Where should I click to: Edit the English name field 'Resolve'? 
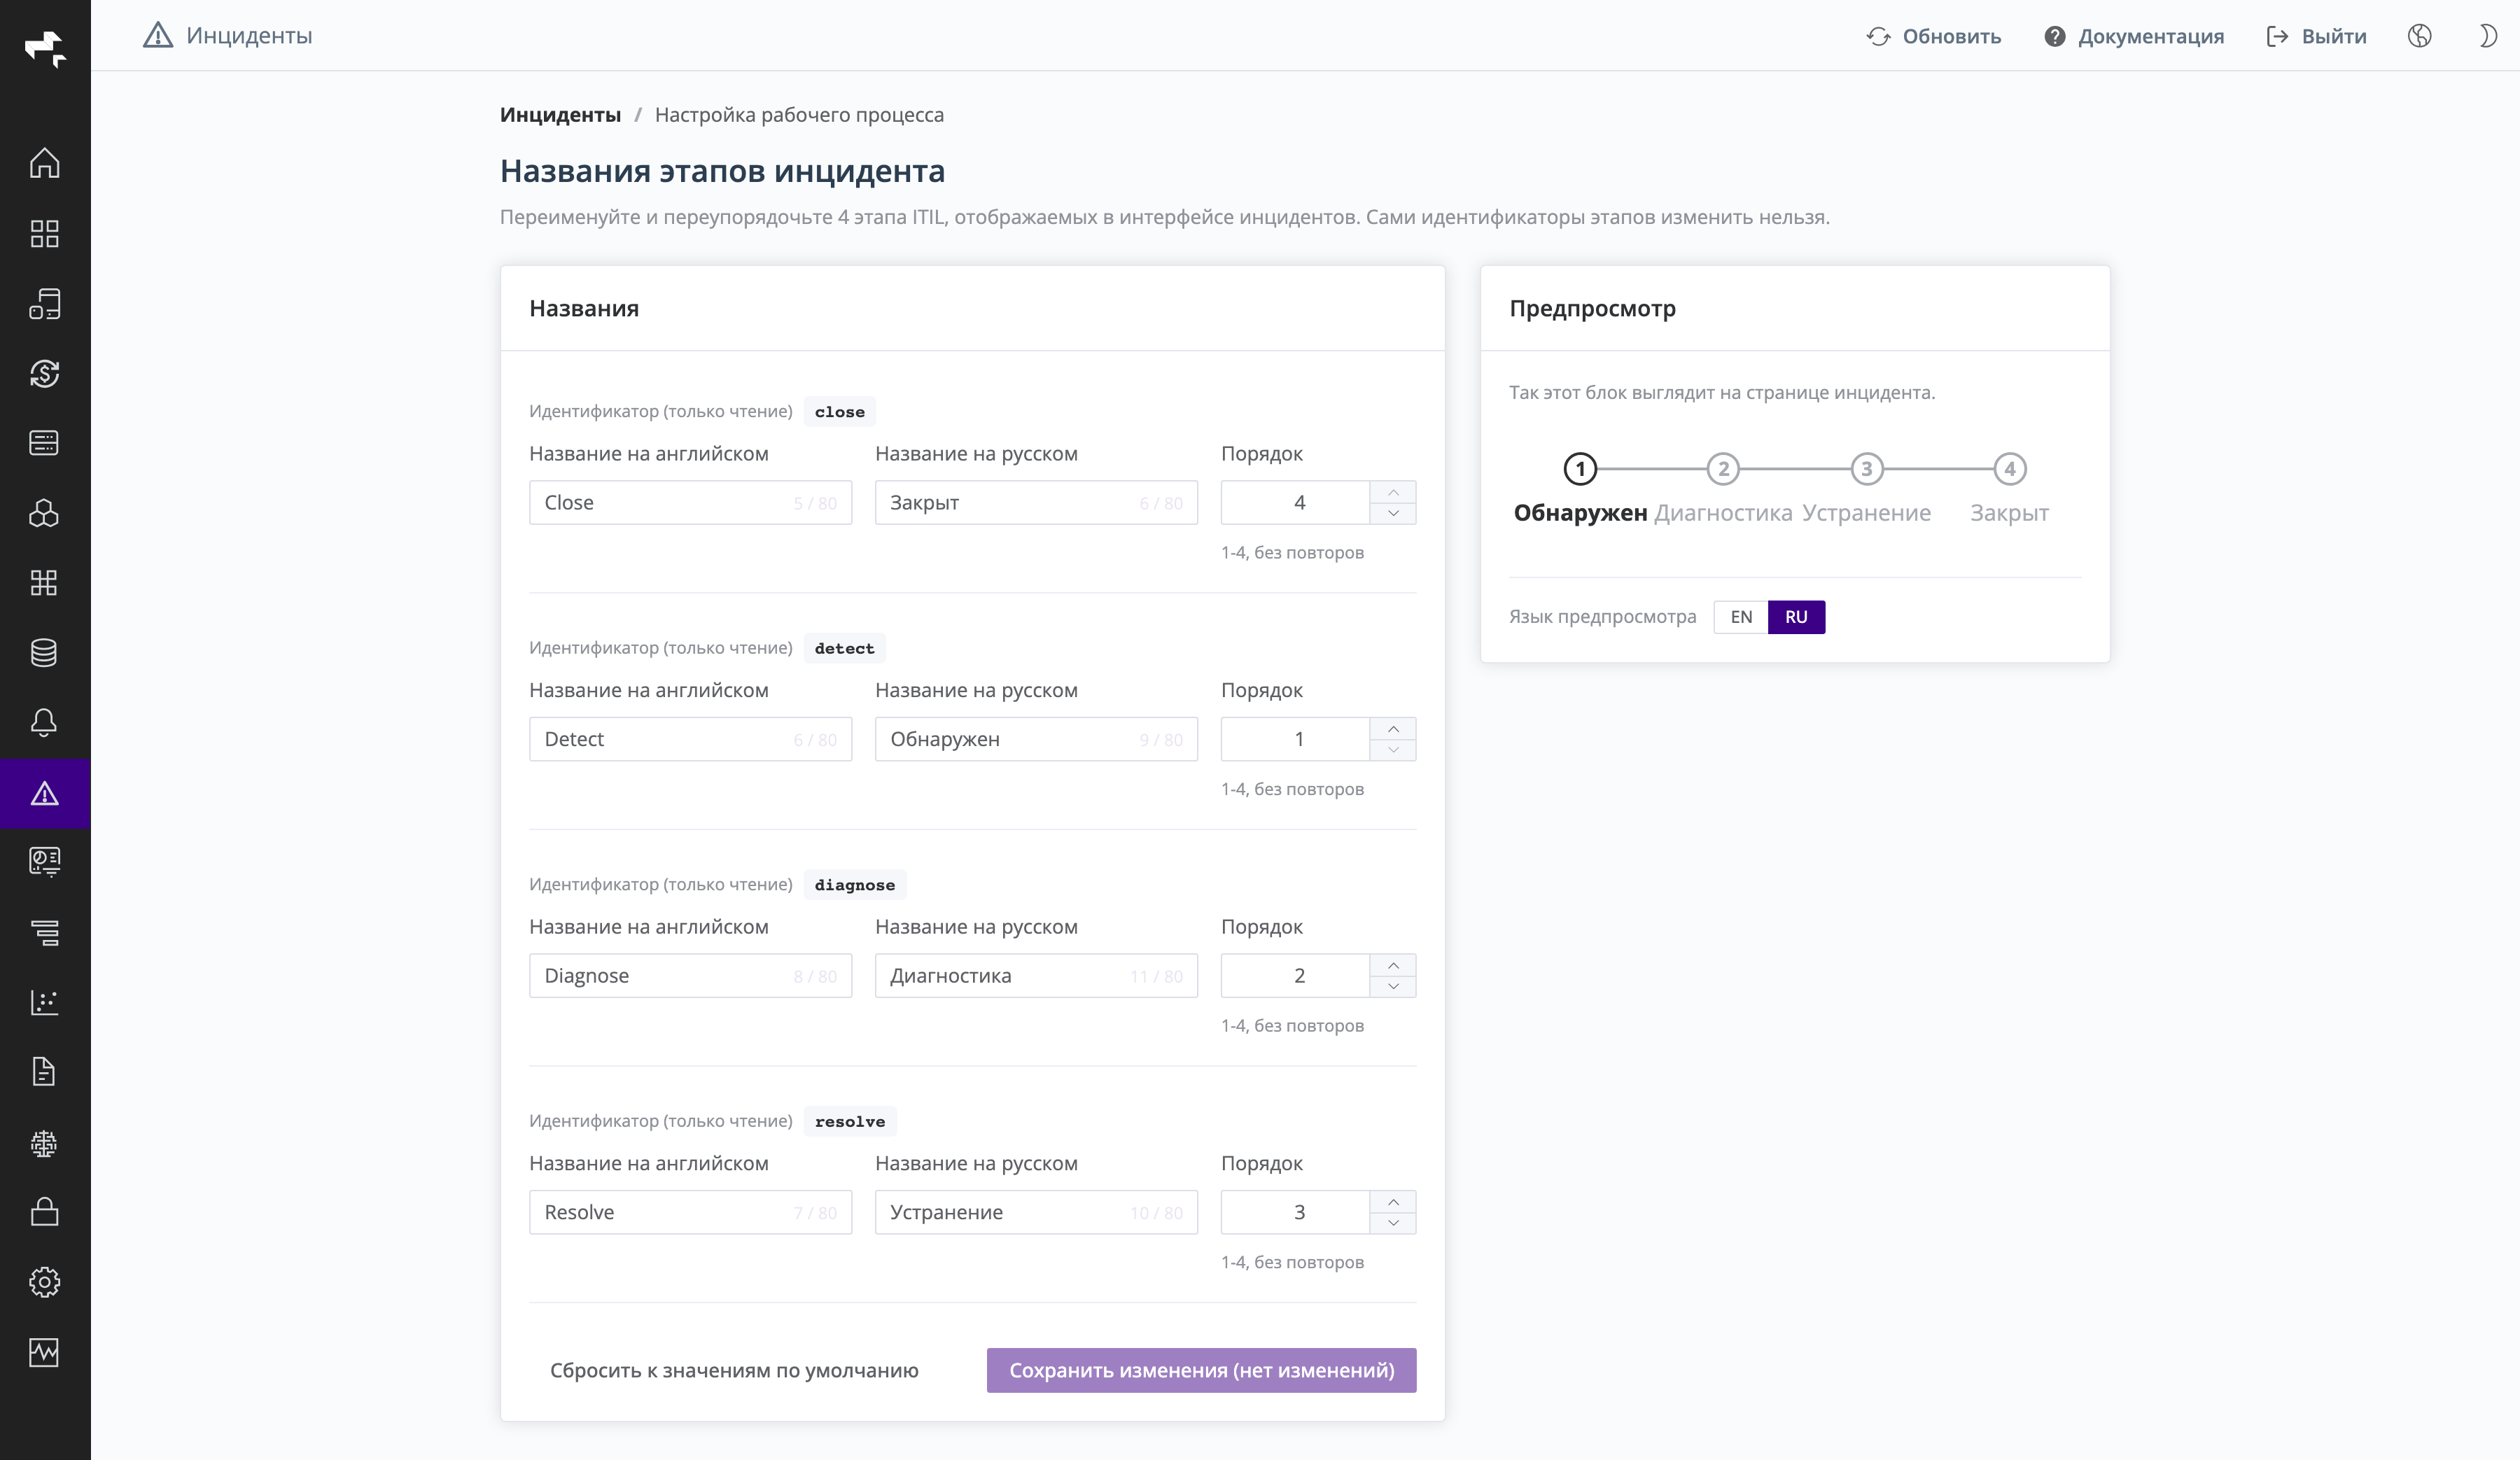(690, 1212)
